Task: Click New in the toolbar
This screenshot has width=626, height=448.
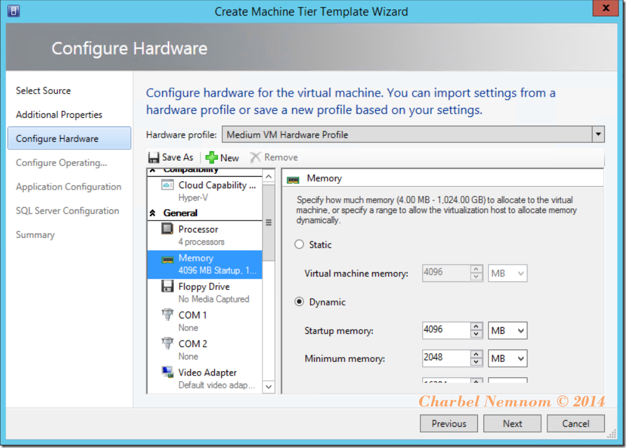Action: 222,157
